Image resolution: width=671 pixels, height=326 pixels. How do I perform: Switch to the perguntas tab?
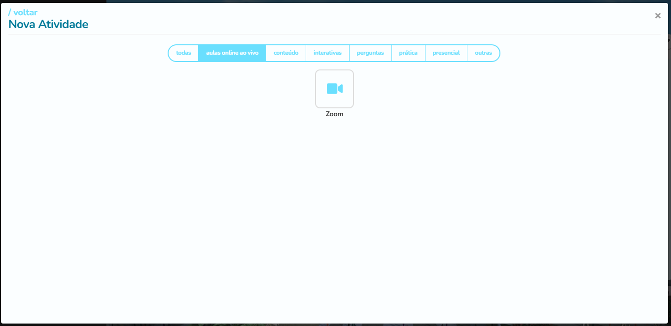[x=370, y=53]
